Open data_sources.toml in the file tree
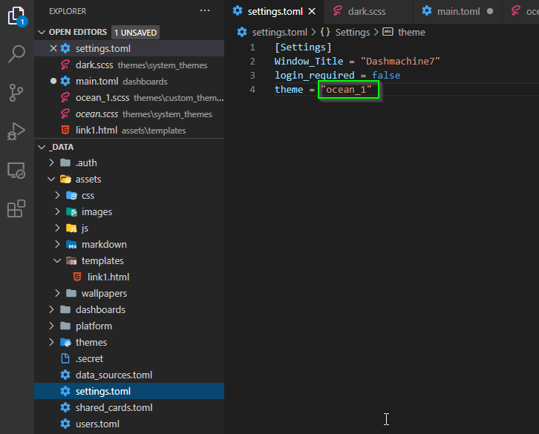Screen dimensions: 539x434 tap(129, 375)
